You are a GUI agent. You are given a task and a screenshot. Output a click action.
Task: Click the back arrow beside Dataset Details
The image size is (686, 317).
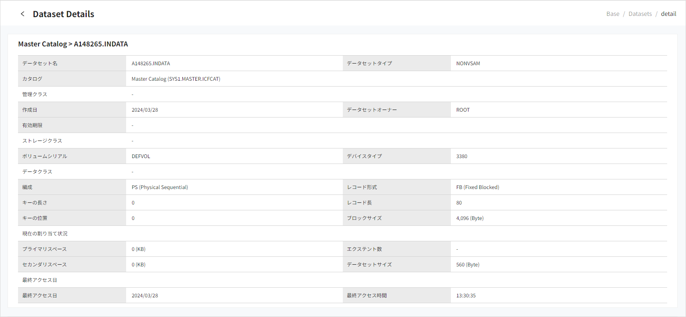pos(23,14)
